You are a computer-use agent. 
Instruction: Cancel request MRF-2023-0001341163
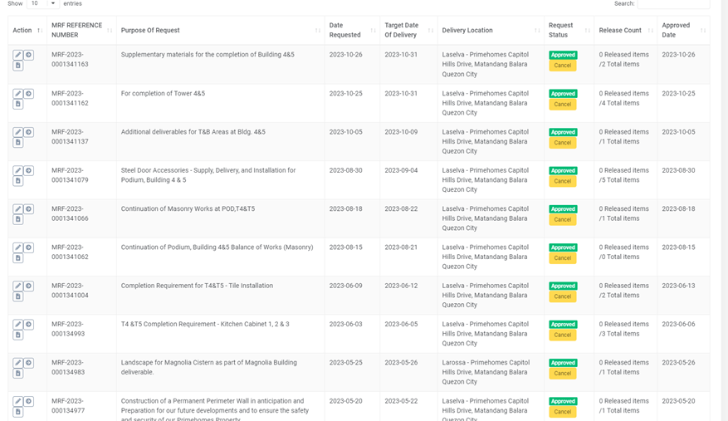tap(562, 66)
